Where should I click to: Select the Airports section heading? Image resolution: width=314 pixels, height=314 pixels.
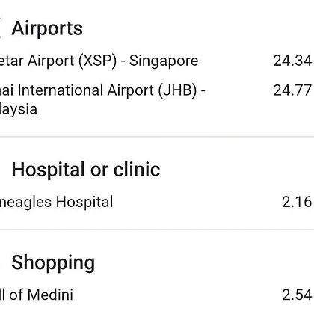(x=47, y=28)
